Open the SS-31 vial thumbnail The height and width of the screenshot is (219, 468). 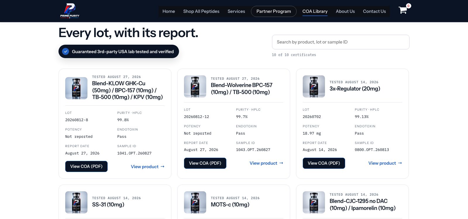tap(76, 202)
